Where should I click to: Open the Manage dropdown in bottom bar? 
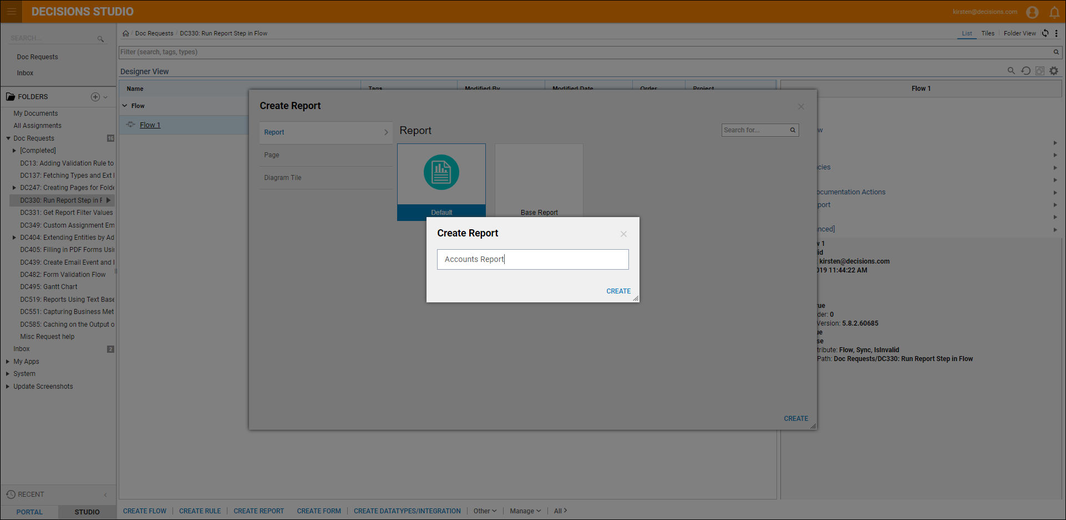525,511
